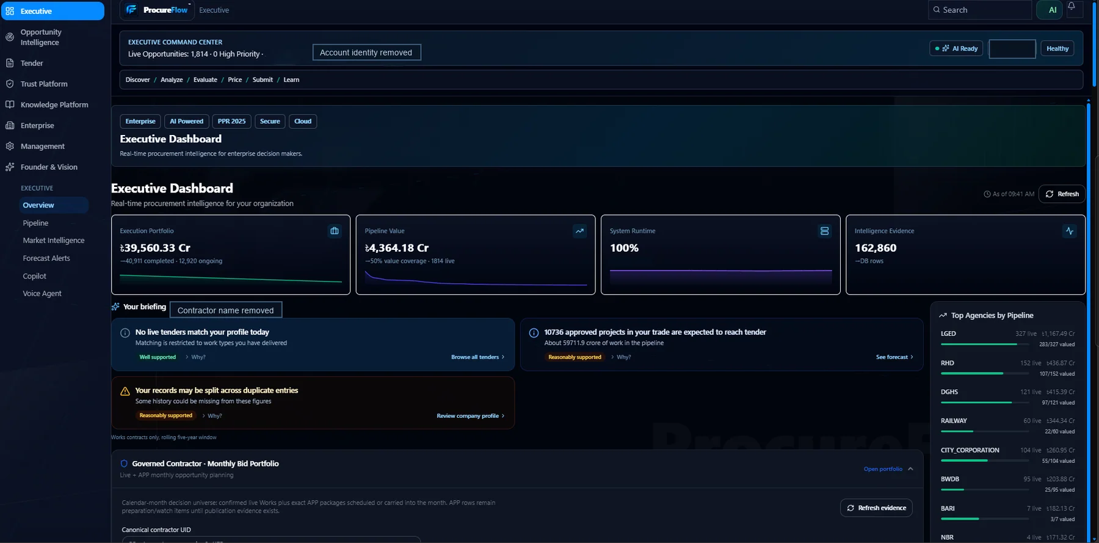1099x543 pixels.
Task: Click the Search input field
Action: (980, 10)
